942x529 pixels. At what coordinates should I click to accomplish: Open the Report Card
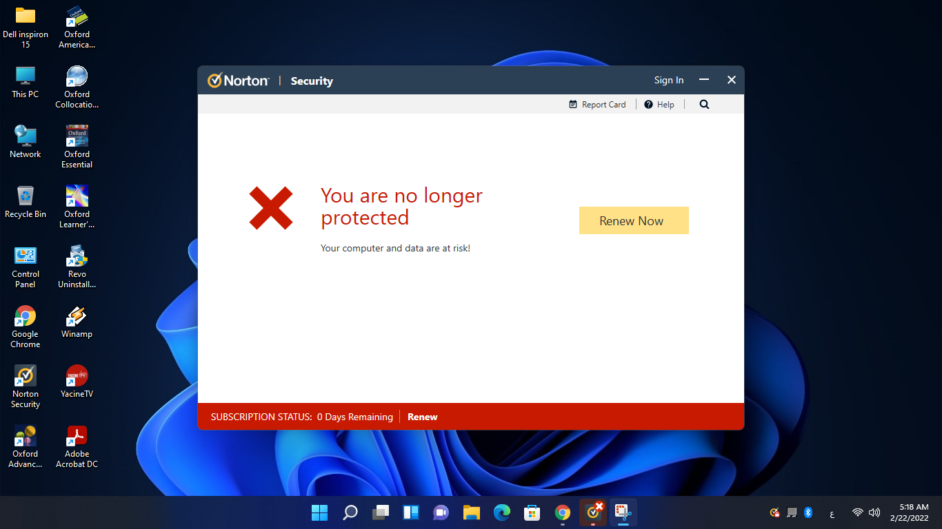pyautogui.click(x=597, y=105)
